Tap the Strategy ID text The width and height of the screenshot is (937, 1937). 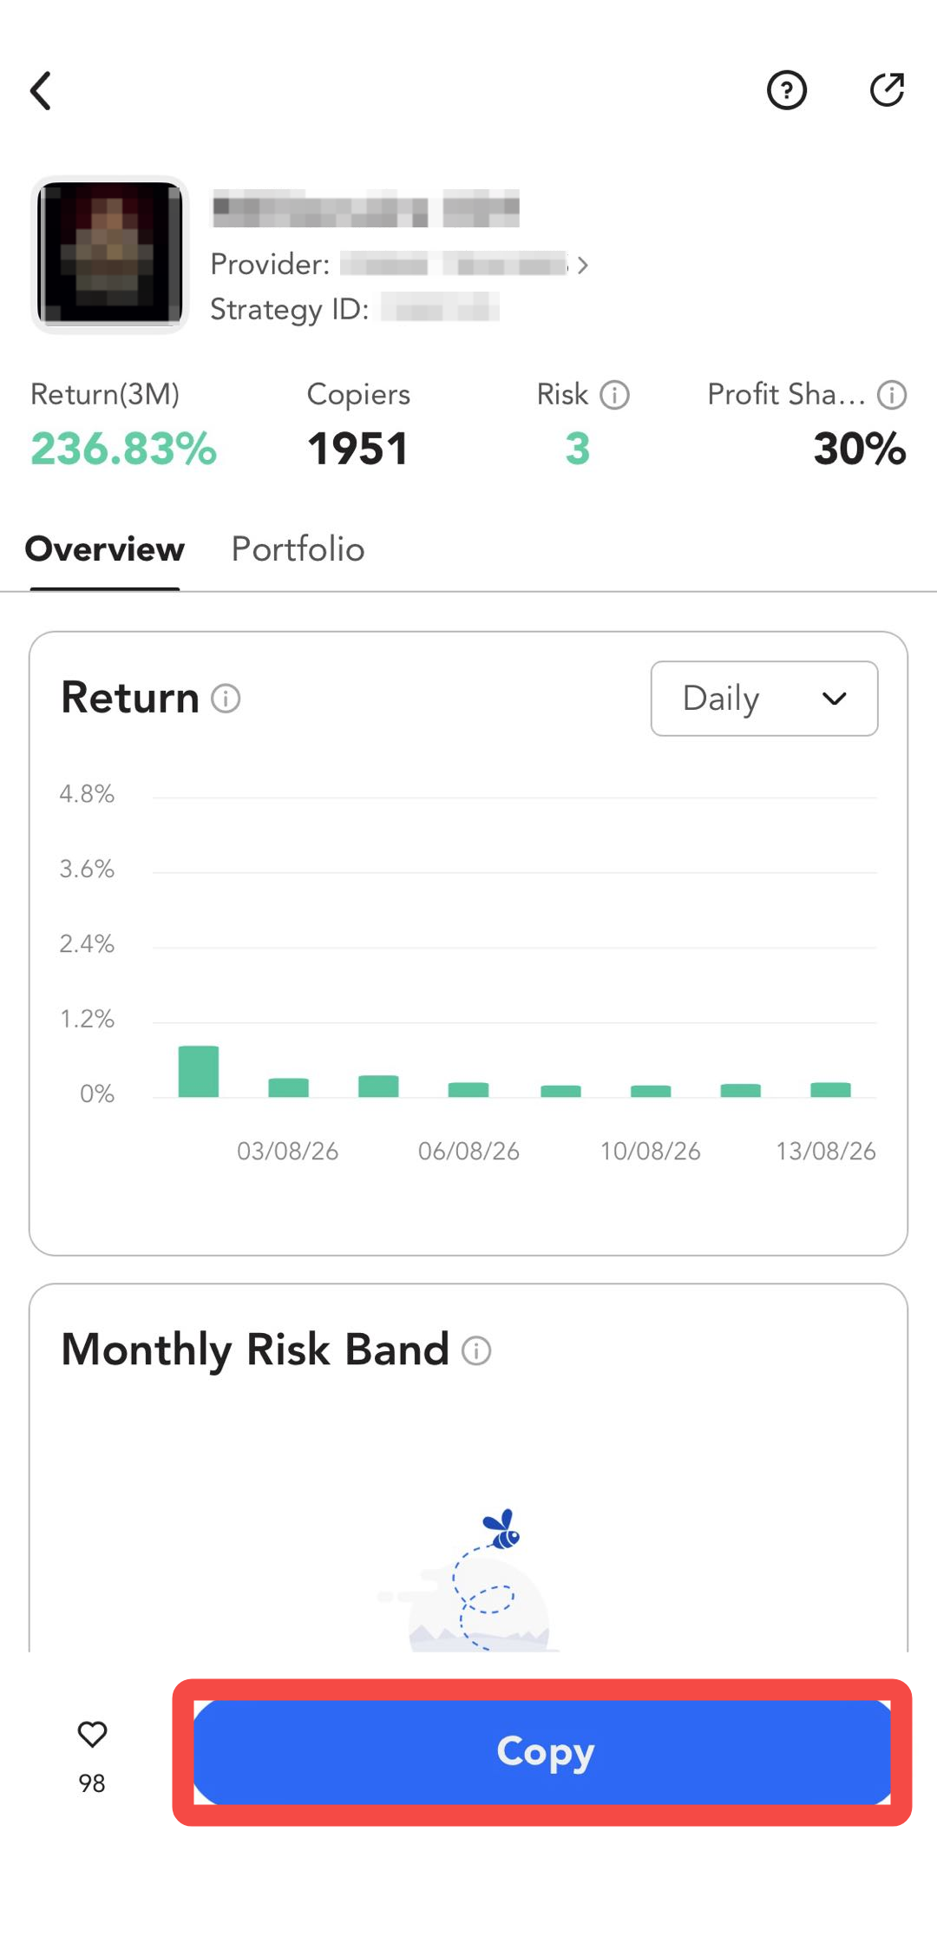click(290, 309)
